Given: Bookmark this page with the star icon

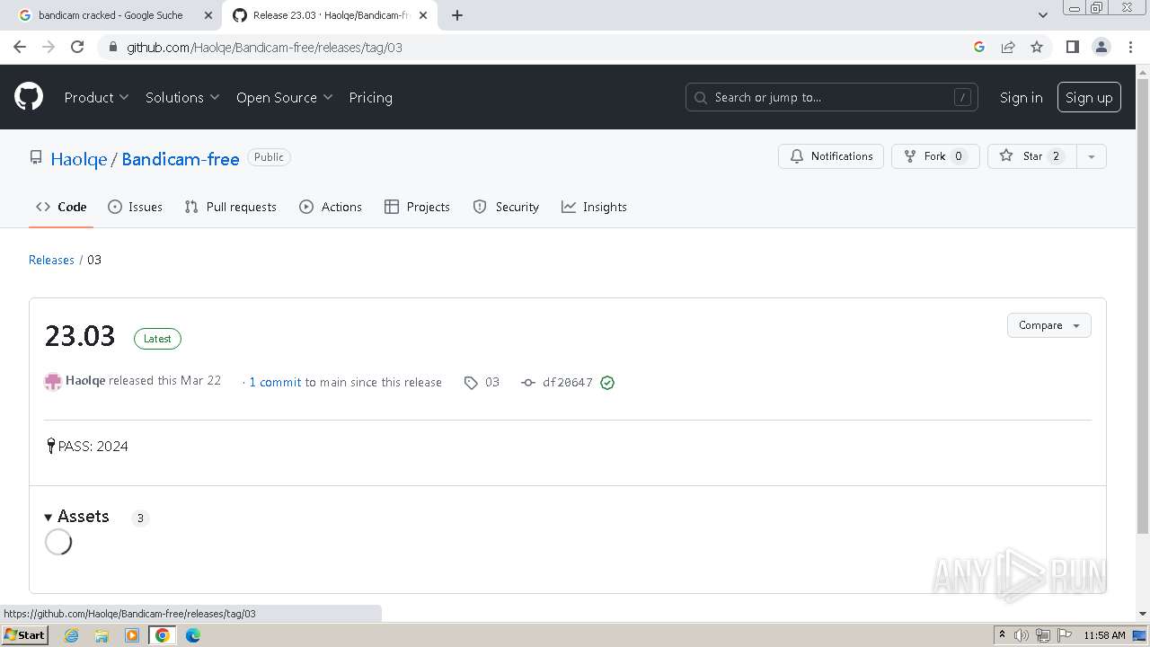Looking at the screenshot, I should pyautogui.click(x=1037, y=47).
